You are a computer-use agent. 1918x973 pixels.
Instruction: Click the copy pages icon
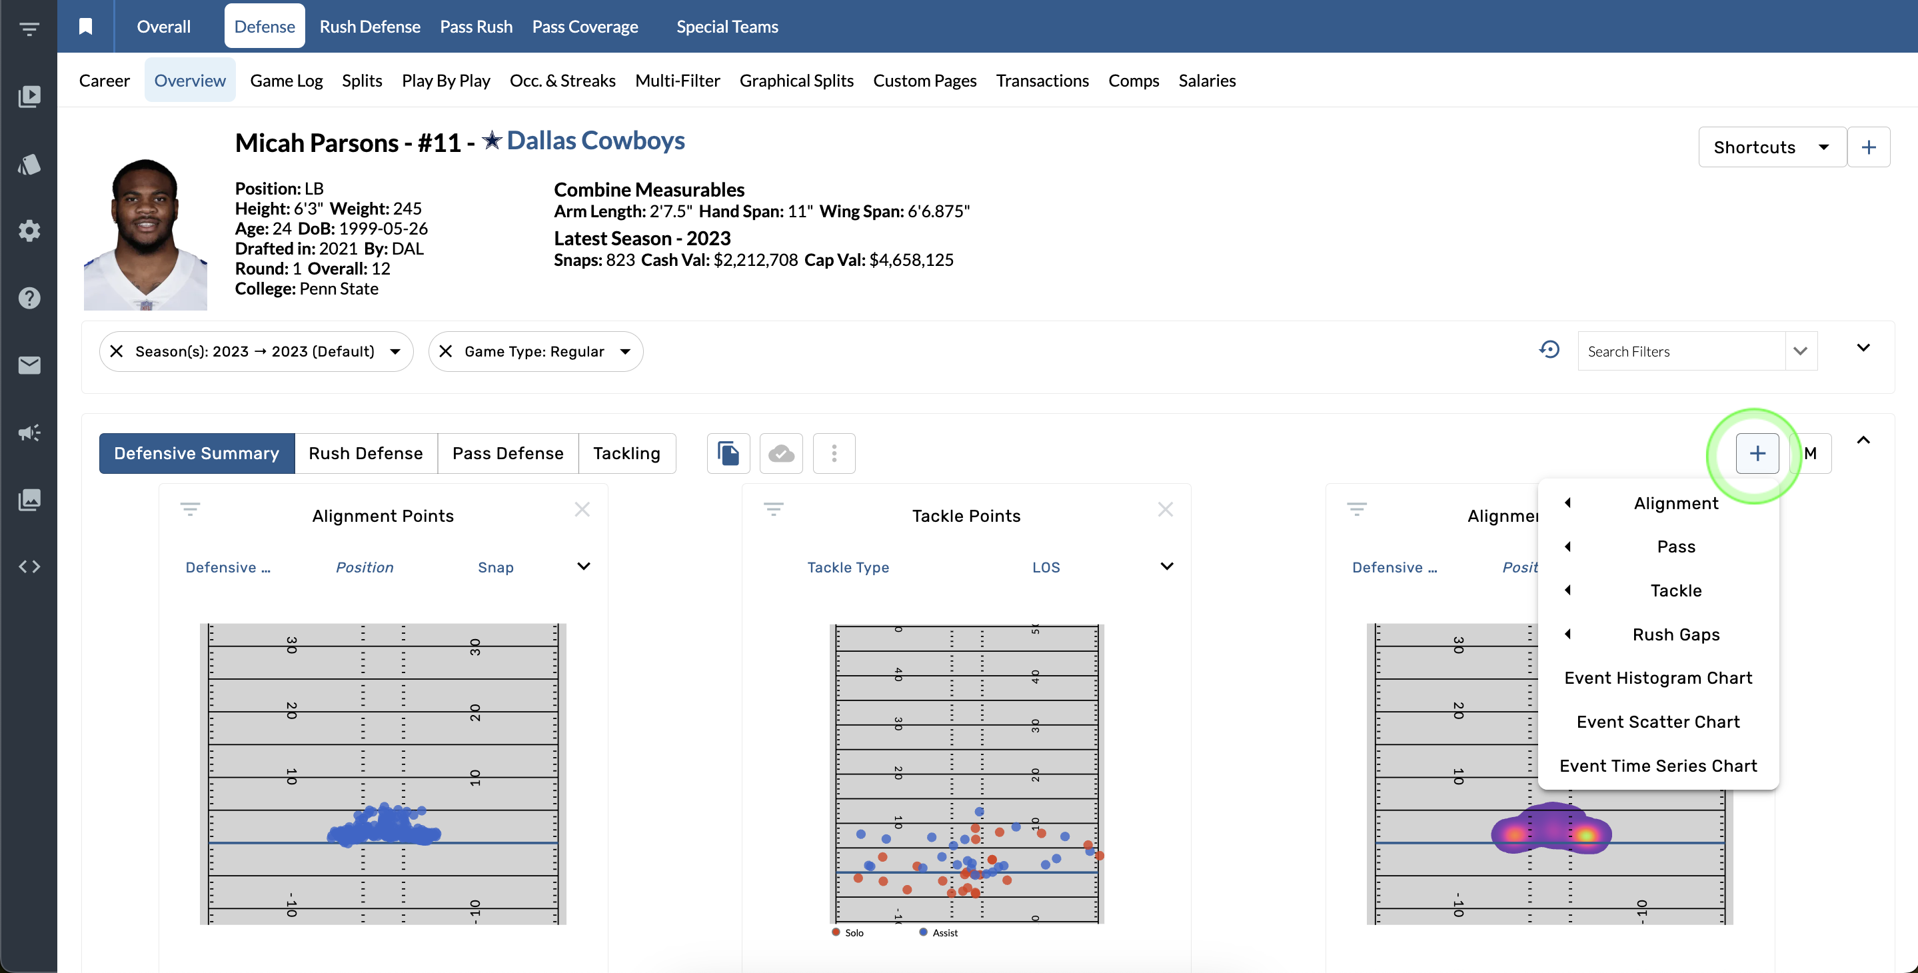(728, 453)
